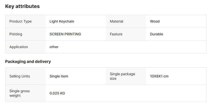Select the Application label cell

pyautogui.click(x=26, y=47)
